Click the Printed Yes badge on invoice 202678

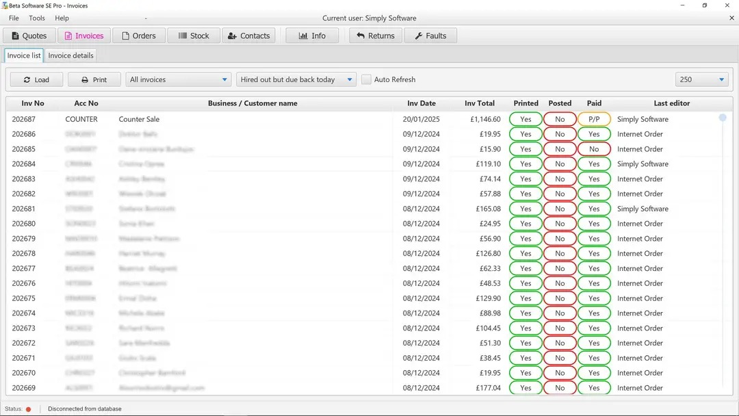click(x=526, y=253)
